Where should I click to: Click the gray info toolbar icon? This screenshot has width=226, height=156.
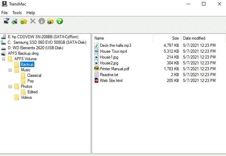pos(42,21)
